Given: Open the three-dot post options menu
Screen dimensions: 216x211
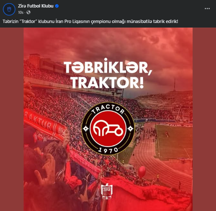Looking at the screenshot, I should pyautogui.click(x=207, y=9).
